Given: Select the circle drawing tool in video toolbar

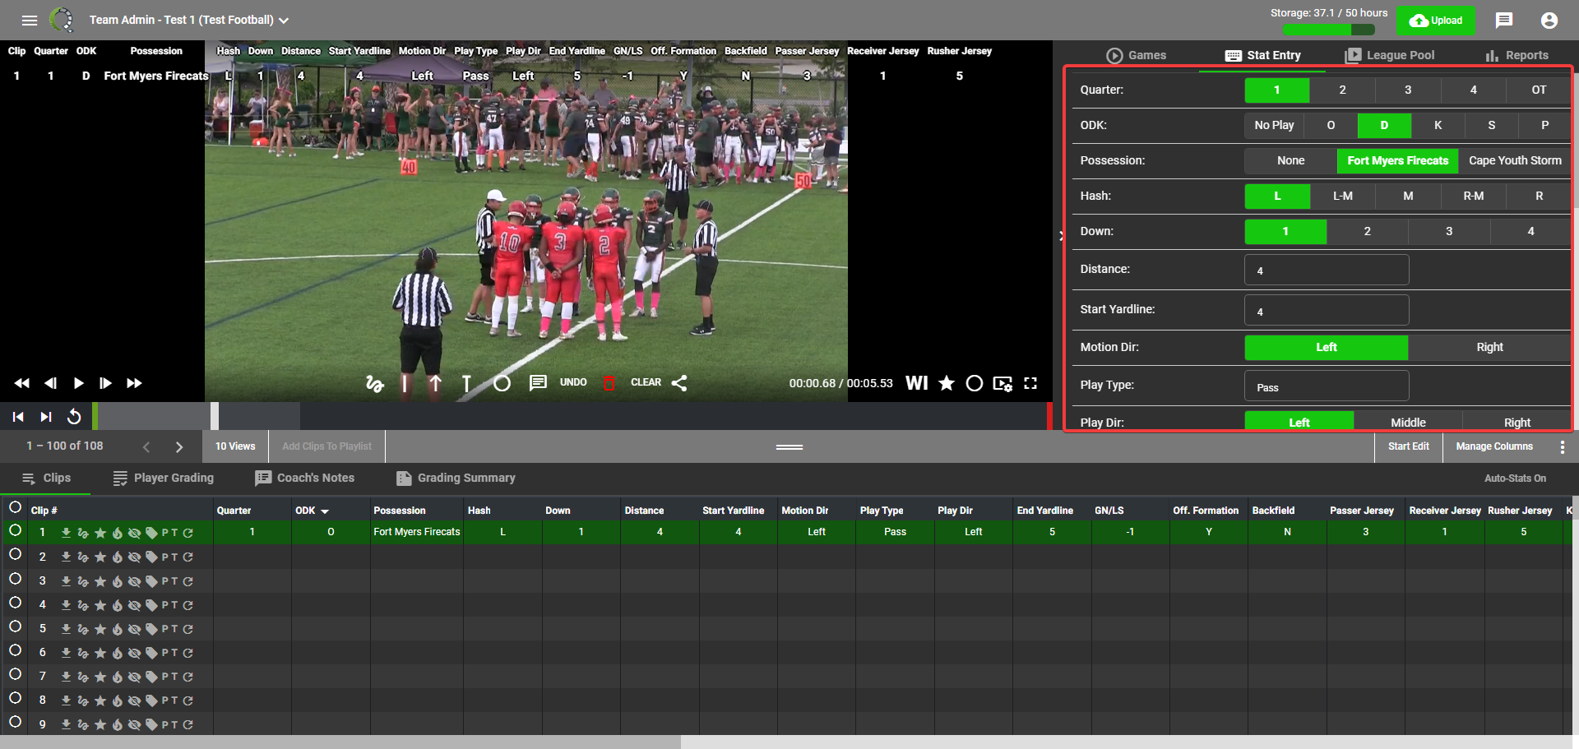Looking at the screenshot, I should 502,383.
